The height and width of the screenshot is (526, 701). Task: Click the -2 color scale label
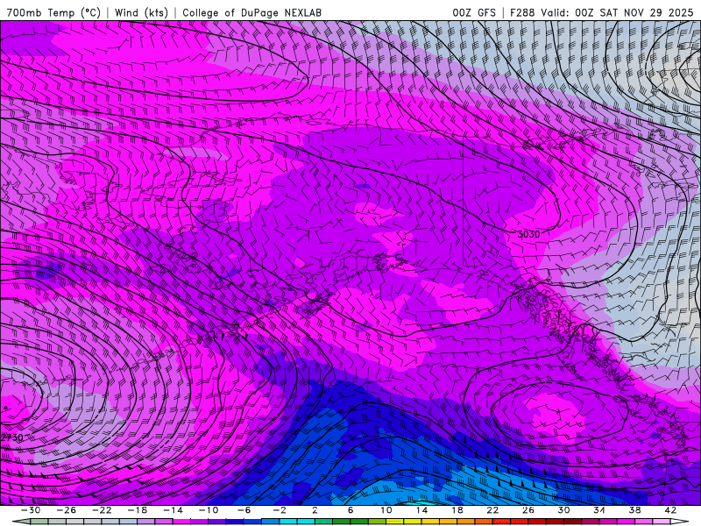pyautogui.click(x=279, y=510)
